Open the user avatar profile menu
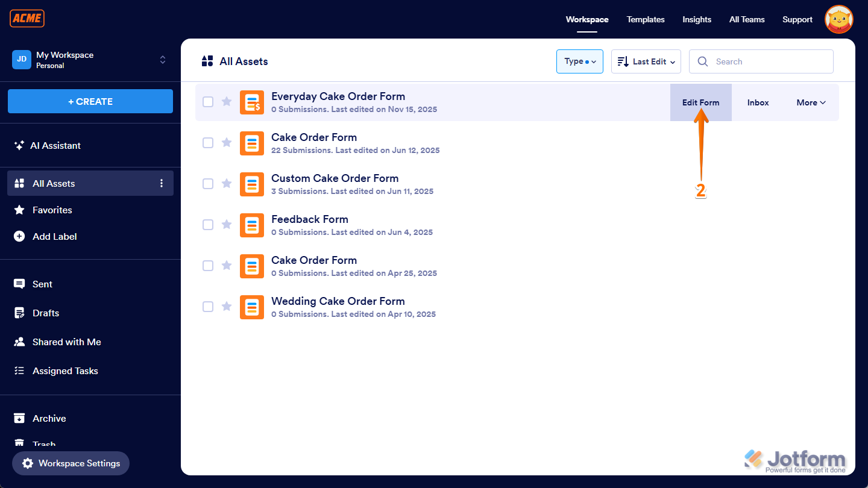The height and width of the screenshot is (488, 868). 838,20
